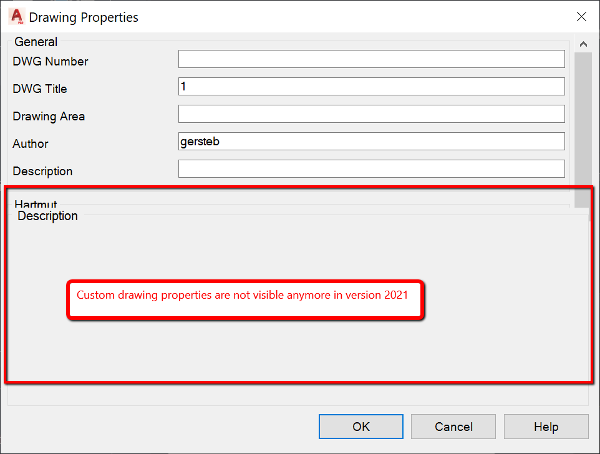Select the DWG Title field containing "1"
This screenshot has height=454, width=600.
[371, 86]
